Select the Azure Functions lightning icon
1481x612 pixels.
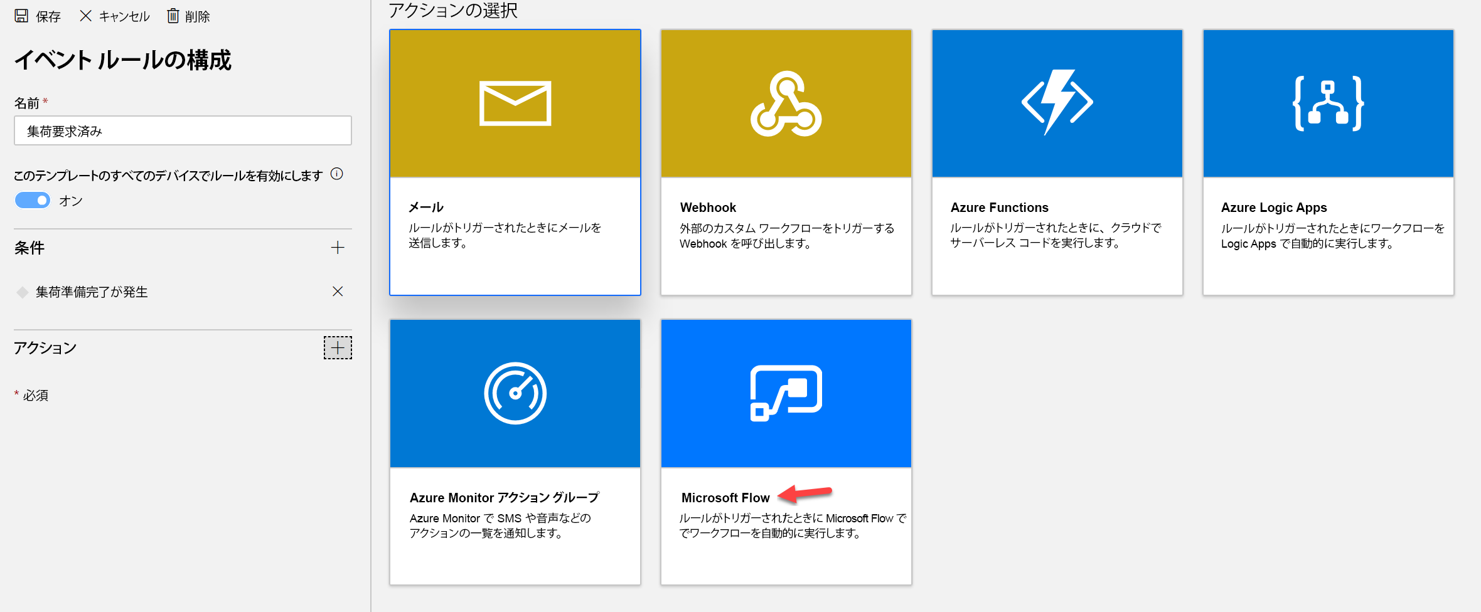(x=1057, y=102)
